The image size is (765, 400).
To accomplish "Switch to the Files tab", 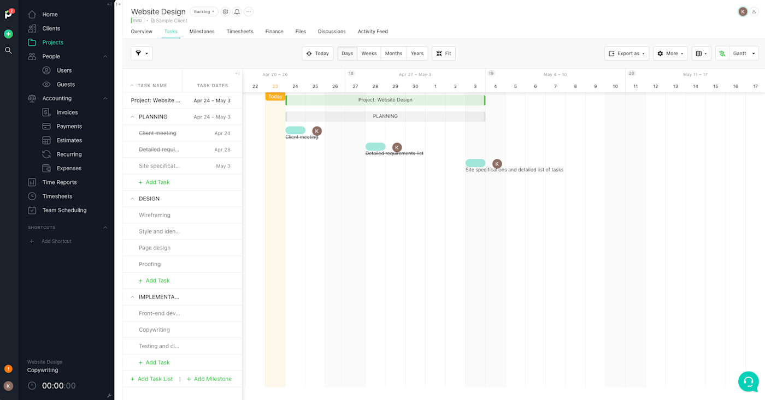I will coord(301,32).
